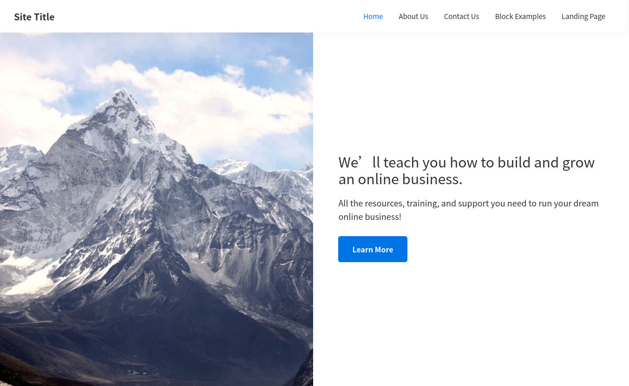The width and height of the screenshot is (629, 386).
Task: Open the Home navigation link
Action: coord(373,16)
